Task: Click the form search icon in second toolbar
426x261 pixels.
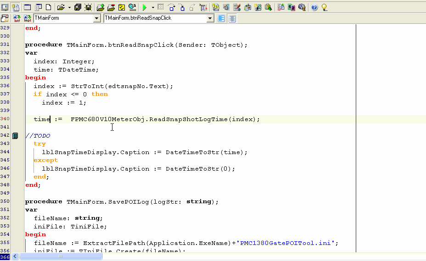Action: coord(5,18)
